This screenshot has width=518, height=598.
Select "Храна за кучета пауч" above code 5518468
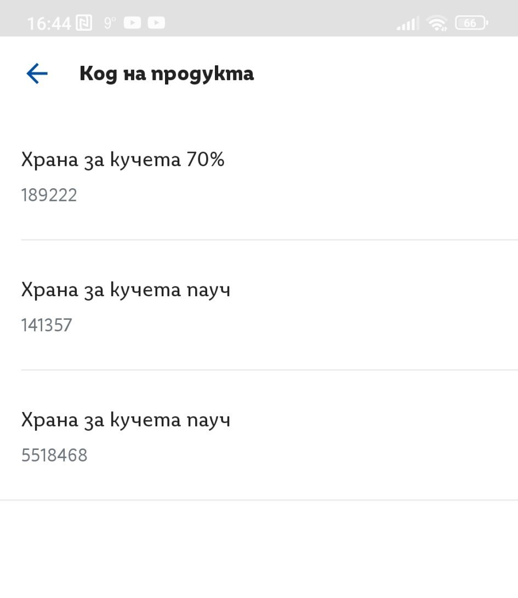coord(126,420)
